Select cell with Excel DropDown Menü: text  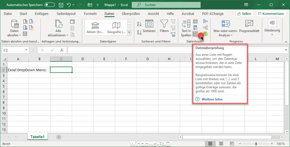click(x=18, y=70)
